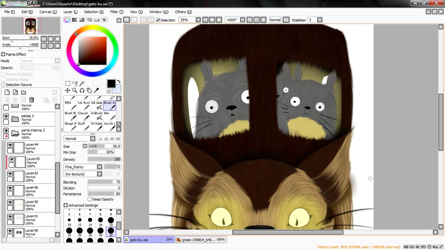Select the Move tool

[x=68, y=91]
